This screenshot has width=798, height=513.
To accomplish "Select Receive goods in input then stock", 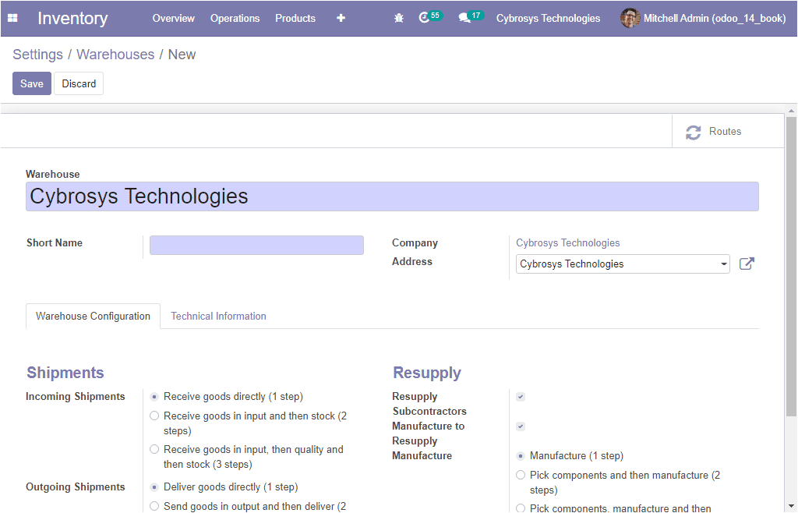I will (x=154, y=416).
